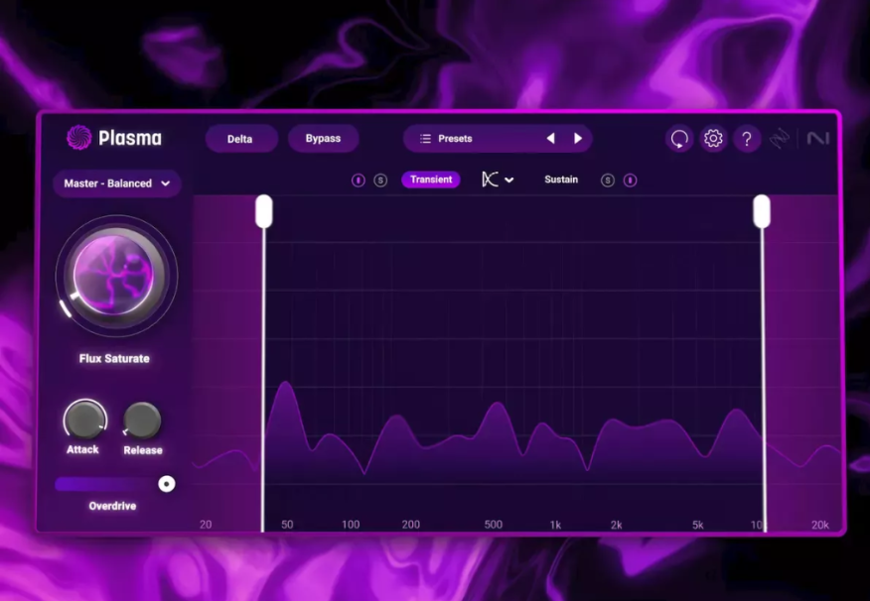The width and height of the screenshot is (870, 601).
Task: Open the transient/sustain crossover shape dropdown
Action: pos(498,180)
